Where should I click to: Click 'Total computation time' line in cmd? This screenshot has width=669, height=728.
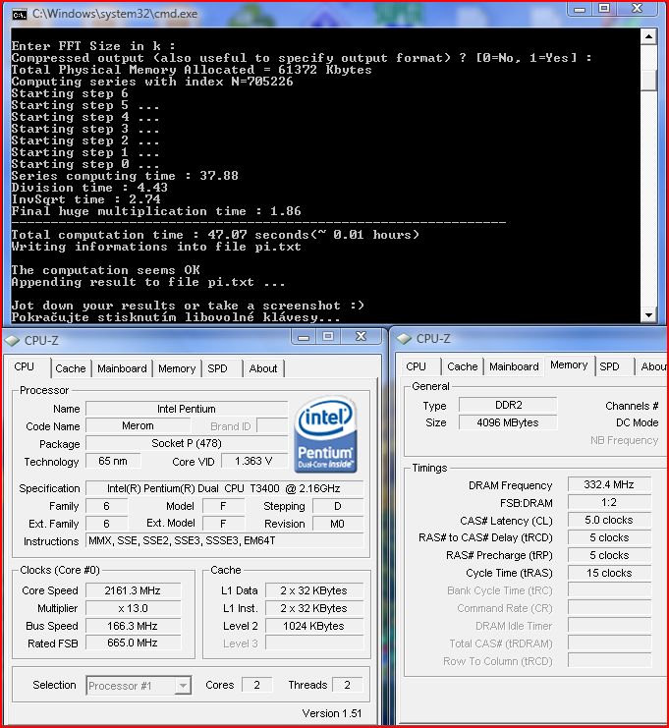point(215,235)
